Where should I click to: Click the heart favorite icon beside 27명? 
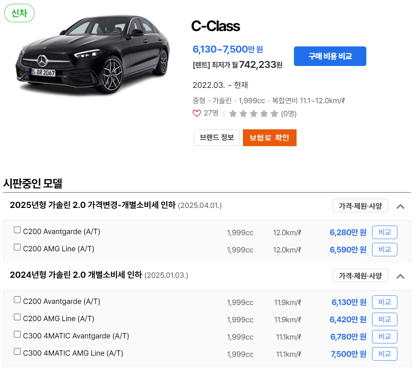pos(197,114)
